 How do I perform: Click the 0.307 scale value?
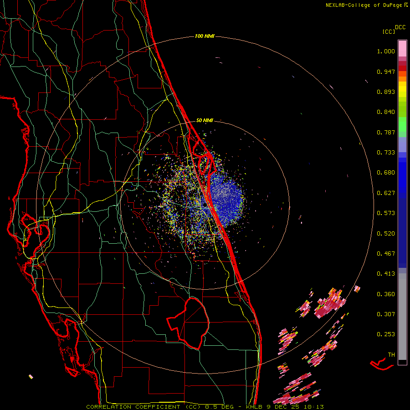[386, 314]
